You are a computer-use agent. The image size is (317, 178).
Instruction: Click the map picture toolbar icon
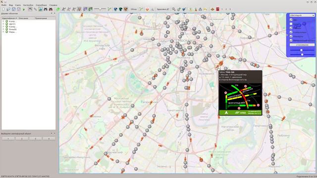[41, 9]
